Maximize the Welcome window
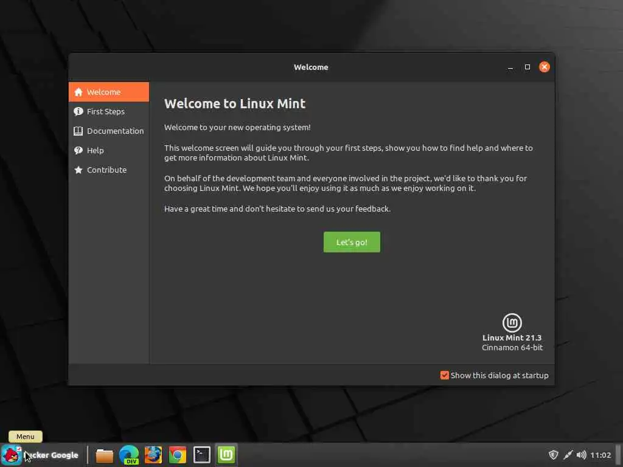 click(x=527, y=67)
